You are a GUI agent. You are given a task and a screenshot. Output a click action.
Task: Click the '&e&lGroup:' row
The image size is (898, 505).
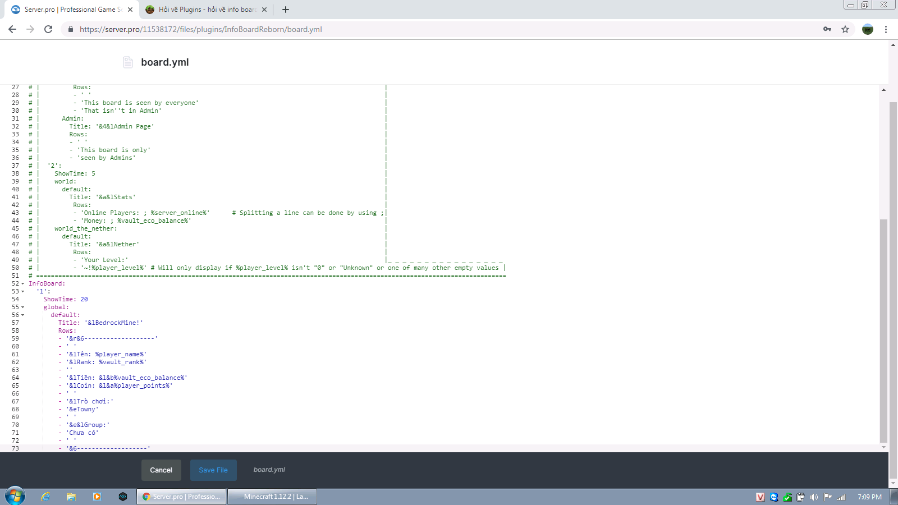click(84, 425)
